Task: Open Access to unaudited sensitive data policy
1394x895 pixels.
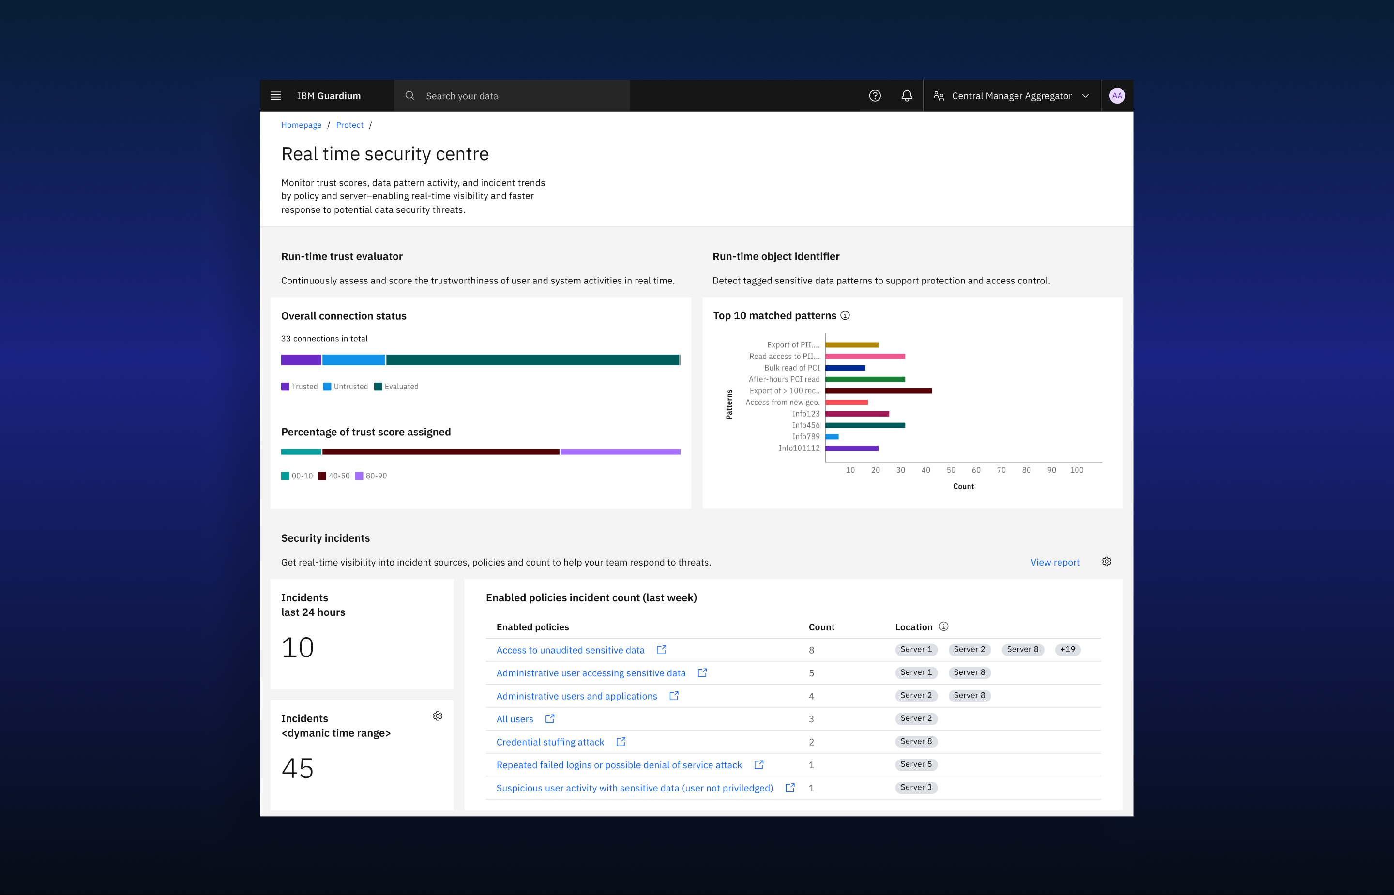Action: [x=570, y=650]
